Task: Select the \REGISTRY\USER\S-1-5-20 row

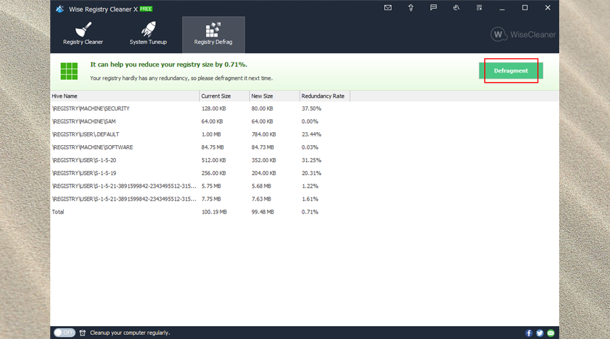Action: 304,160
